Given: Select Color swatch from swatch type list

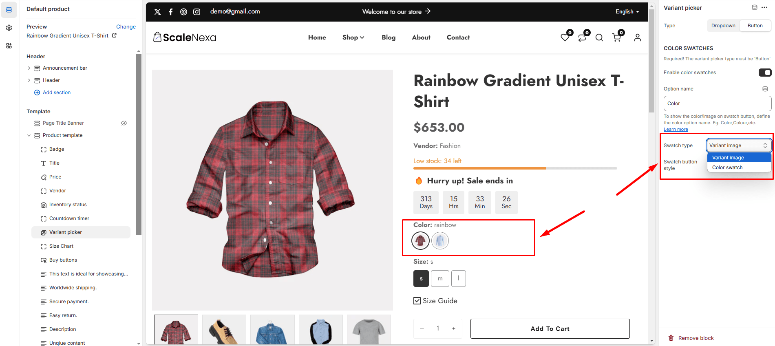Looking at the screenshot, I should coord(727,167).
